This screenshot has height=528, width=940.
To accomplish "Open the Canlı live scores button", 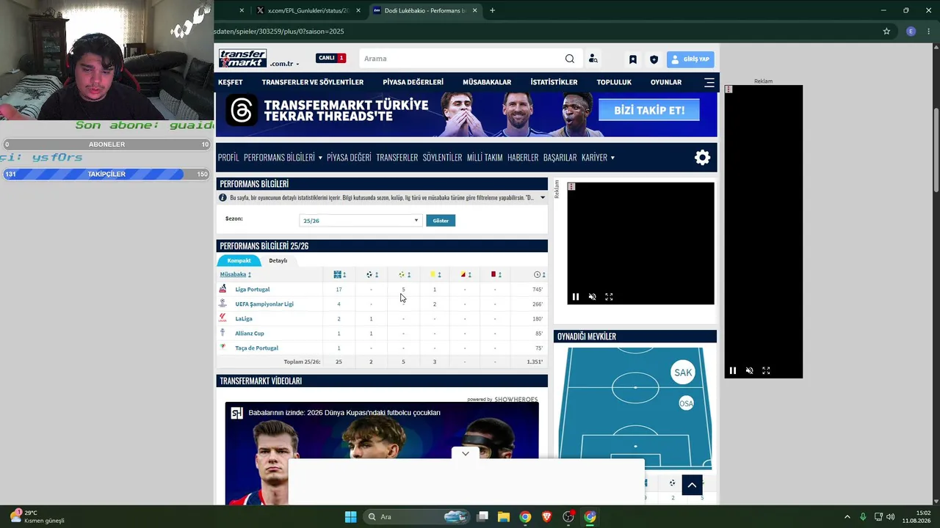I will click(x=330, y=58).
